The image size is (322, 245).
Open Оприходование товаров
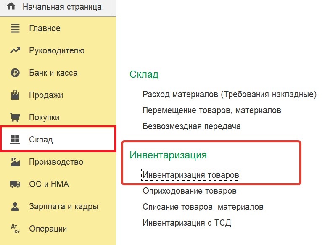pyautogui.click(x=190, y=191)
